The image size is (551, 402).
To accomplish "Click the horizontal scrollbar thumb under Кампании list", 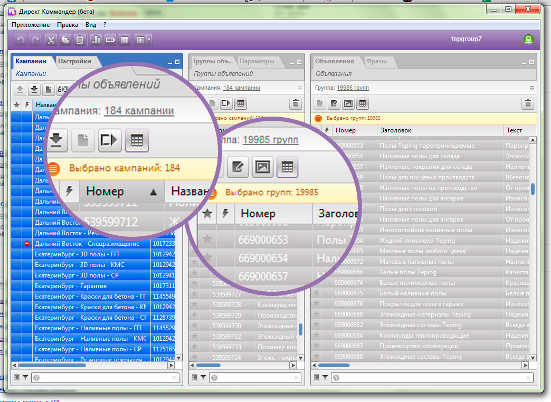I will [x=52, y=366].
